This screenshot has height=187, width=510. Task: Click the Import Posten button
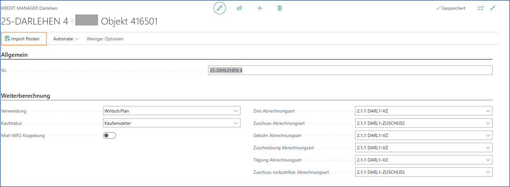(x=24, y=39)
